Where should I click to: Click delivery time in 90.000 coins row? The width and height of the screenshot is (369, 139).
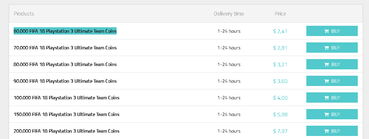click(229, 81)
